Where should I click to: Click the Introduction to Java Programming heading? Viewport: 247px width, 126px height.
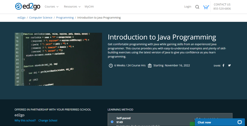pos(162,37)
